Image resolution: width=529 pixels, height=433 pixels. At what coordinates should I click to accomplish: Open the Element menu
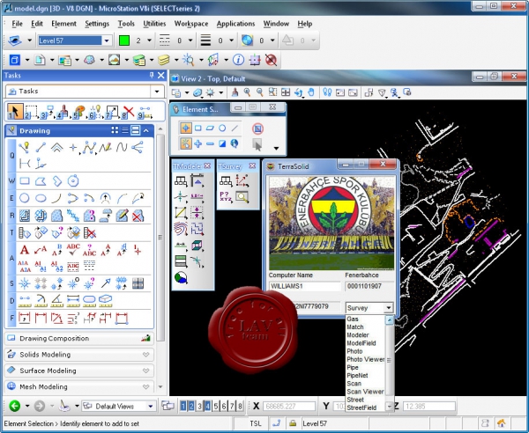pyautogui.click(x=63, y=24)
